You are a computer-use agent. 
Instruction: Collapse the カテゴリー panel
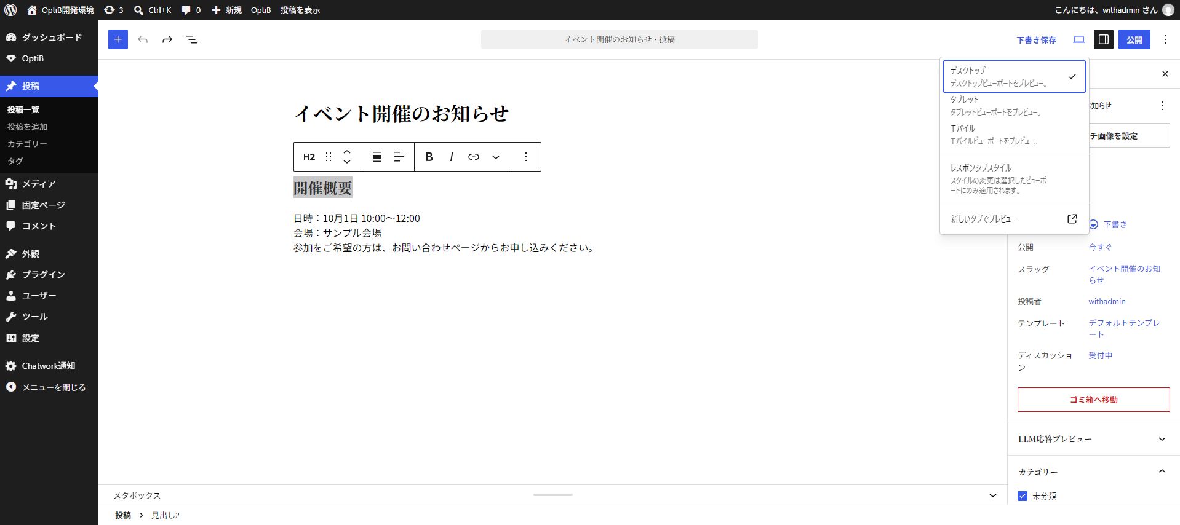click(x=1093, y=472)
